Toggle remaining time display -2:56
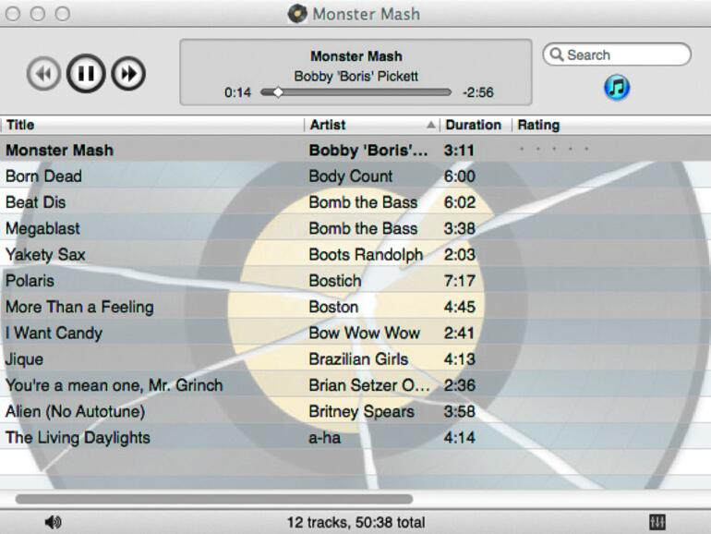The height and width of the screenshot is (534, 711). tap(478, 92)
